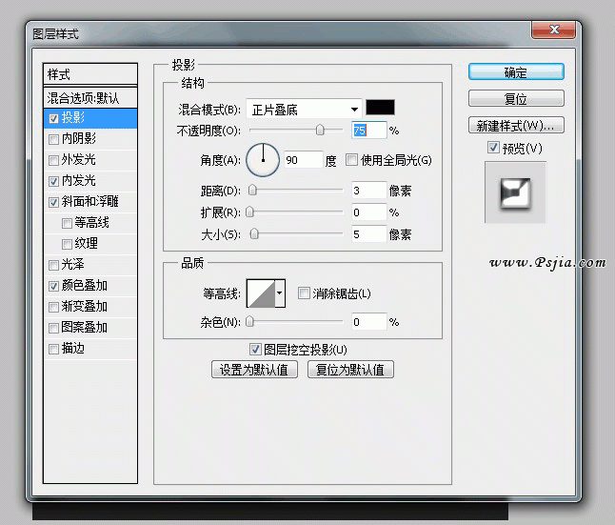The height and width of the screenshot is (525, 615).
Task: Click the 新建样式 button
Action: coord(515,126)
